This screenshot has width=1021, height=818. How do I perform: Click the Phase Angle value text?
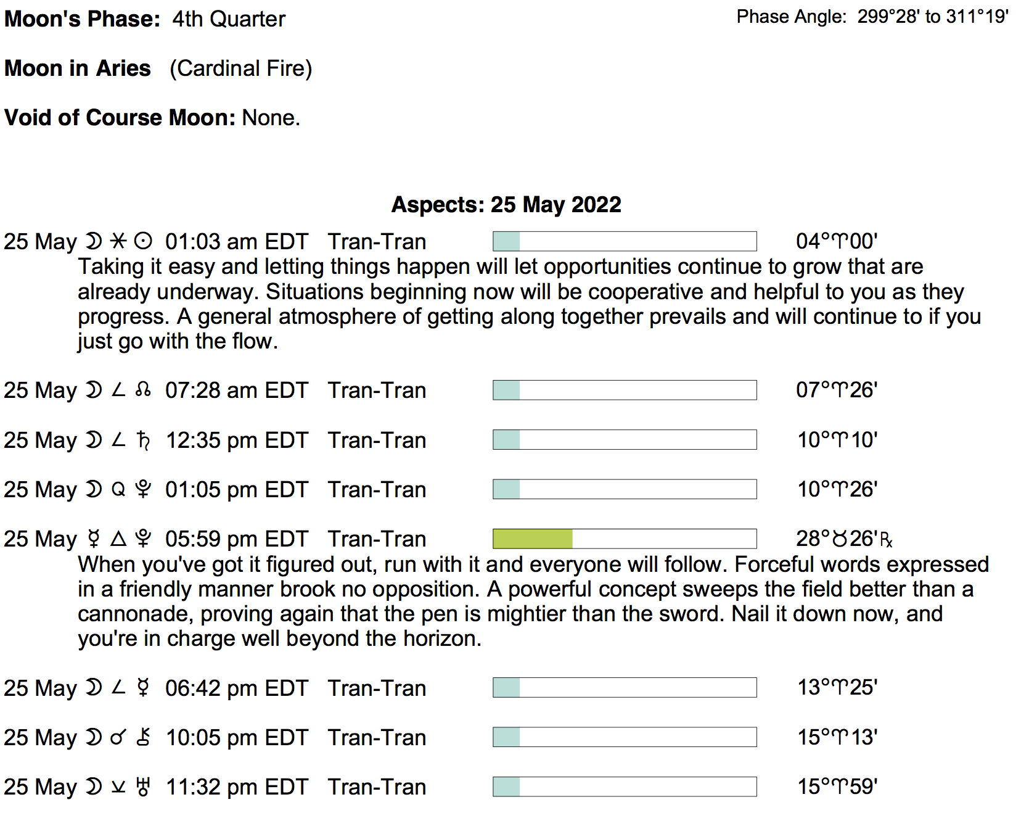(933, 17)
